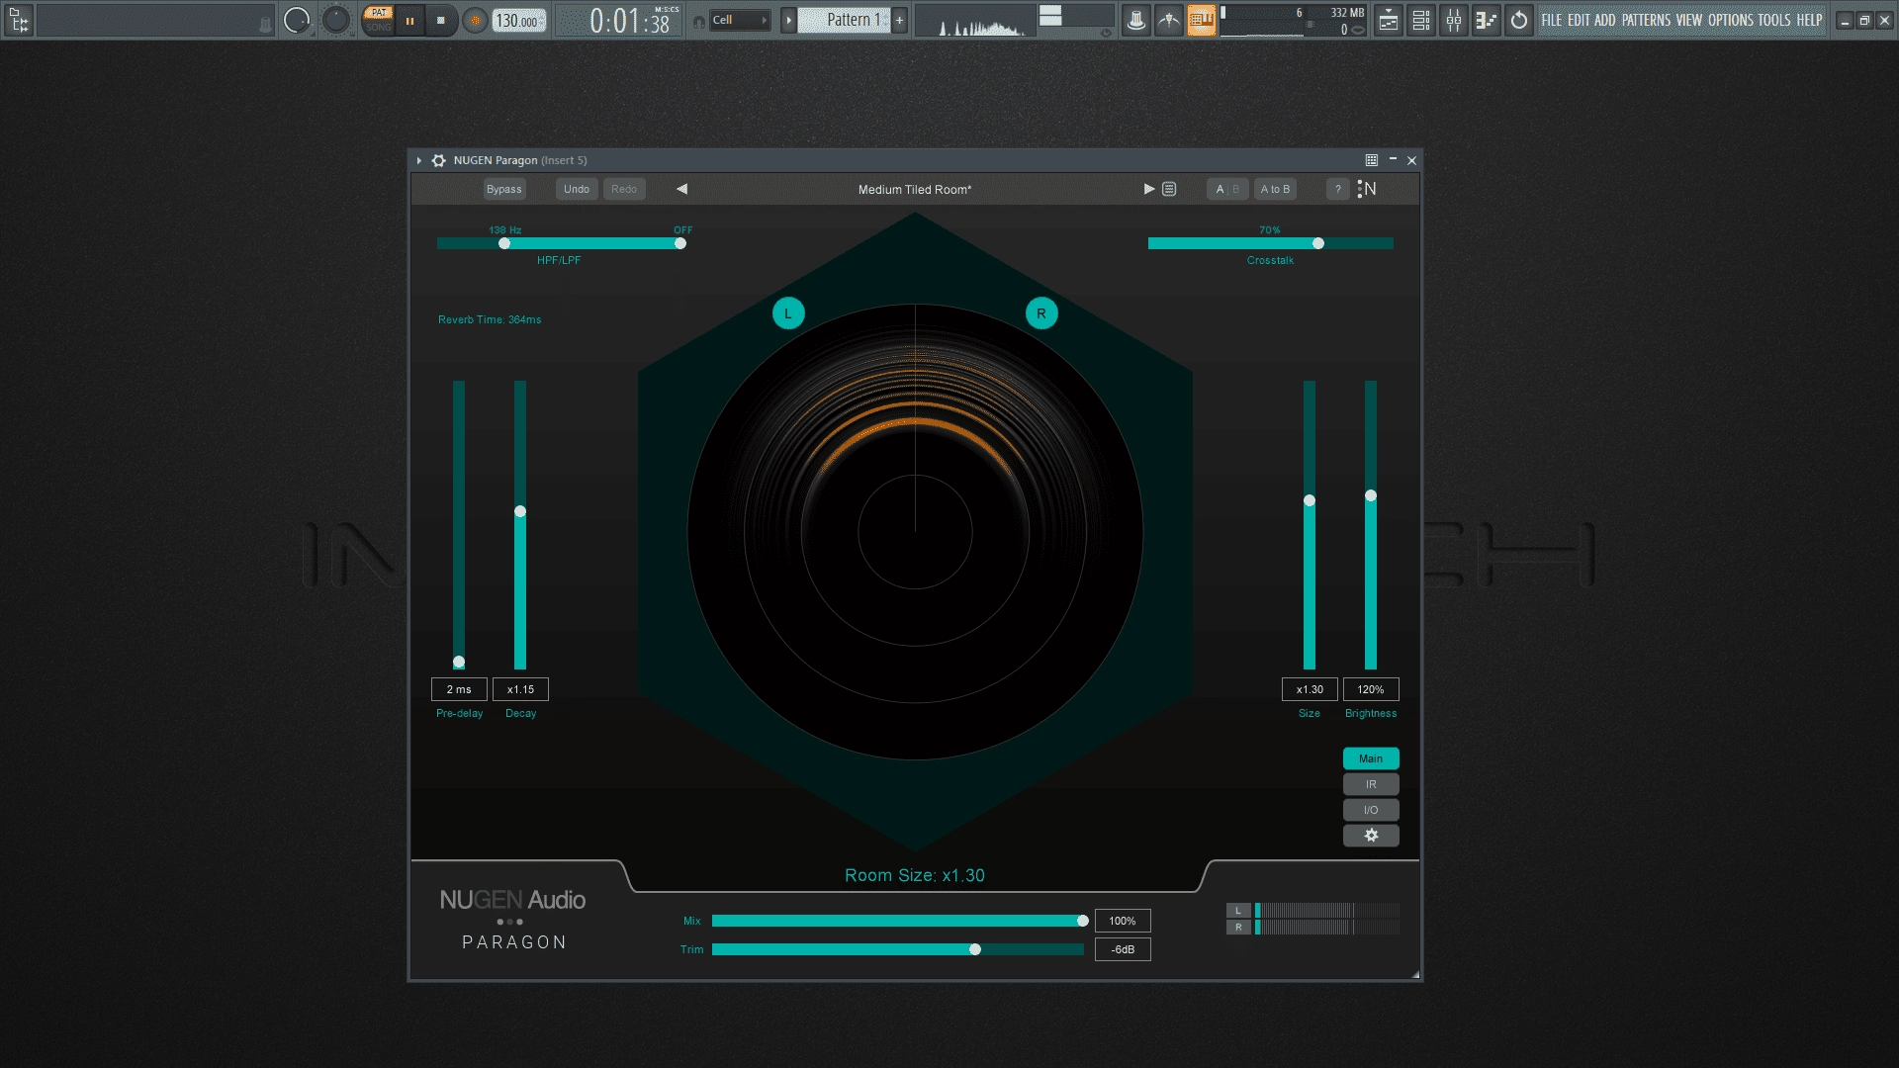Image resolution: width=1899 pixels, height=1068 pixels.
Task: Click the Redo button in Paragon
Action: tap(624, 189)
